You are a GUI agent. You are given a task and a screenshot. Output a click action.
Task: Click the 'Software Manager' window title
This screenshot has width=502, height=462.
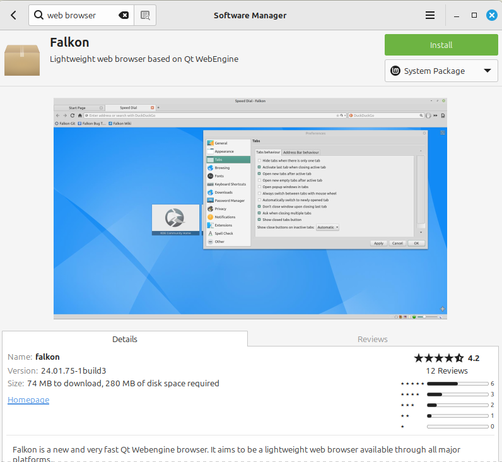[250, 15]
